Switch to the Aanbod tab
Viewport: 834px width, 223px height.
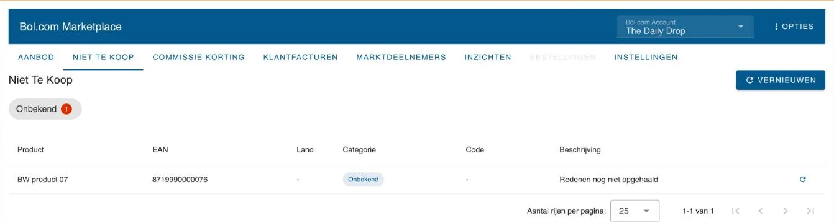pos(36,57)
